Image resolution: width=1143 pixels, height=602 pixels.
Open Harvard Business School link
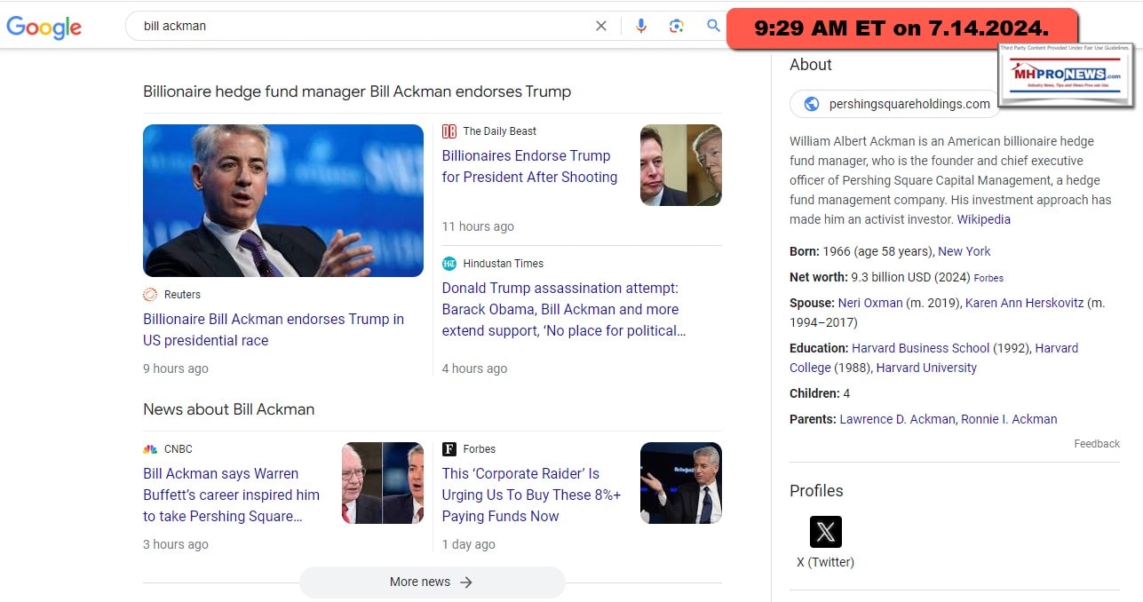coord(920,348)
